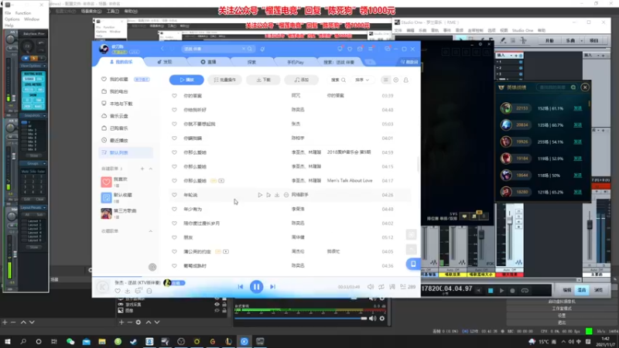Screen dimensions: 619x348
Task: Click Record in Studio One transport
Action: coord(512,291)
